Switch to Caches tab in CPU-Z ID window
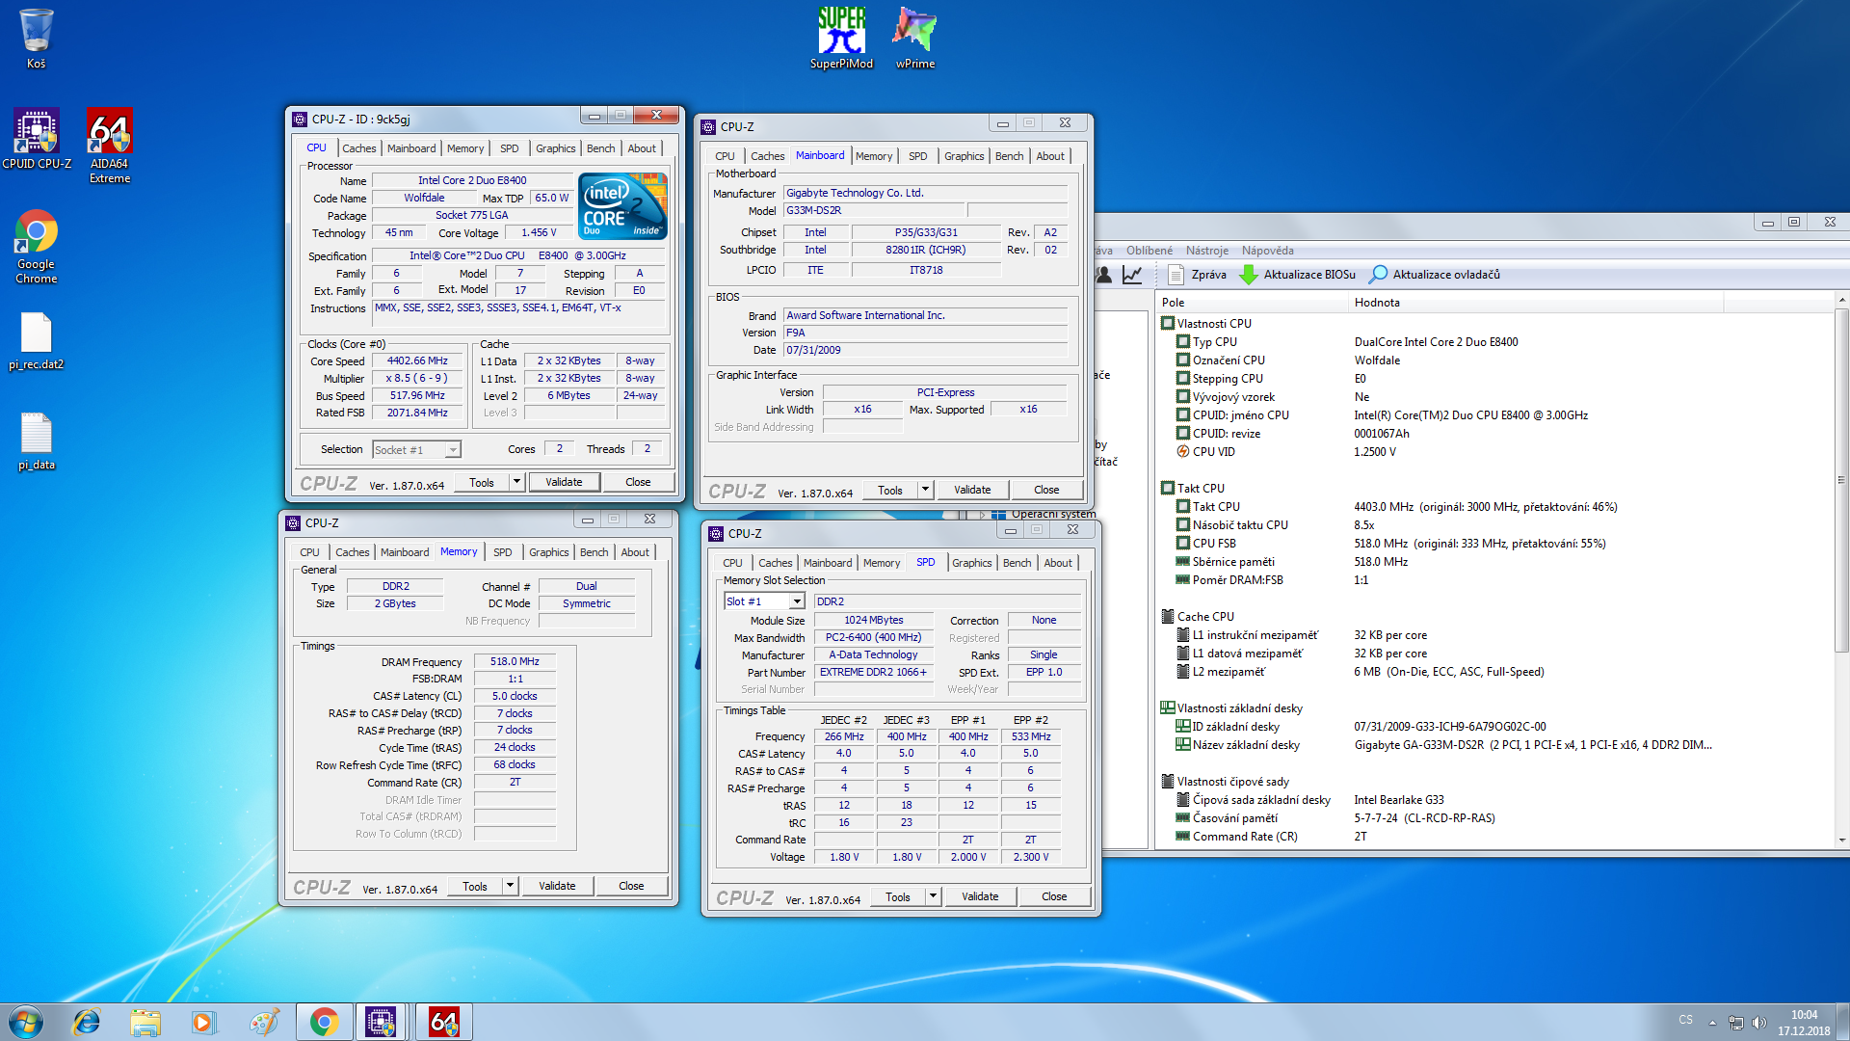Image resolution: width=1850 pixels, height=1041 pixels. (x=358, y=148)
